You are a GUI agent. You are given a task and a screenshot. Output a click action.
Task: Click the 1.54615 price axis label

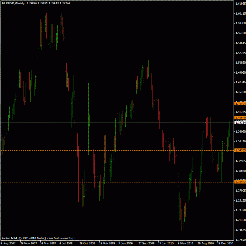coord(240,43)
